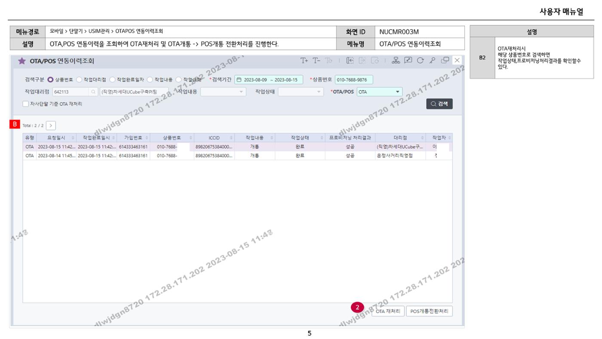This screenshot has height=339, width=602.
Task: Click the 운정사거리직영점 agency cell
Action: click(401, 156)
